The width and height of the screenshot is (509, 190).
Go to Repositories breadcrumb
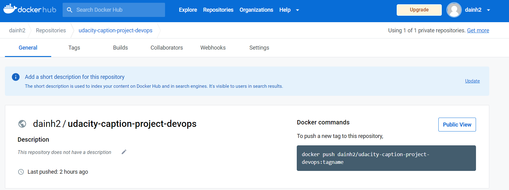tap(51, 30)
